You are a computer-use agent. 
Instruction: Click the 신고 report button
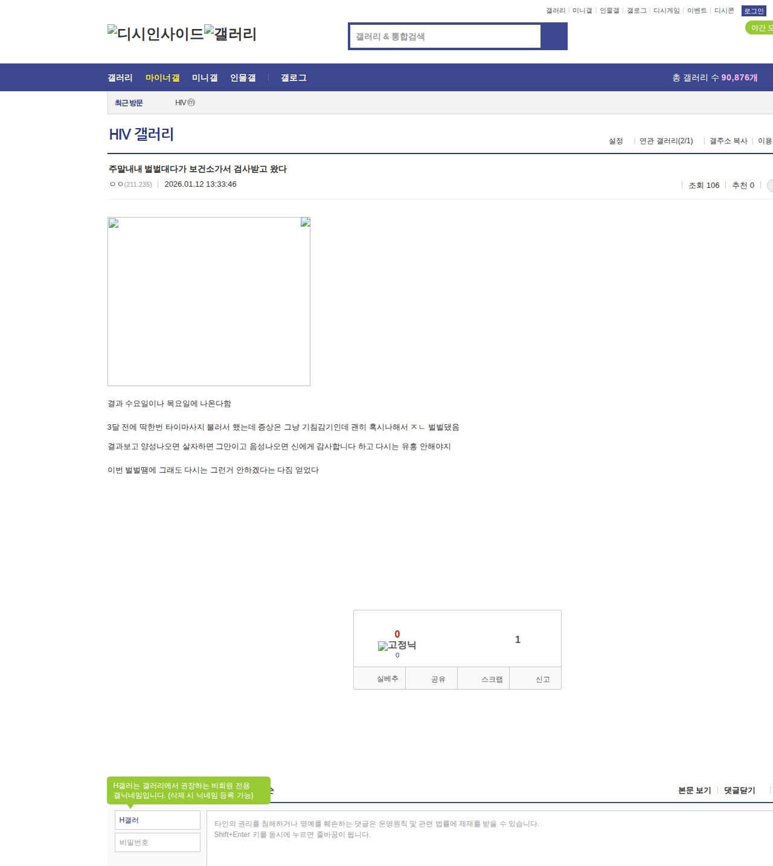tap(542, 679)
